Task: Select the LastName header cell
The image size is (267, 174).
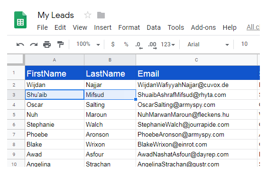Action: pos(110,73)
